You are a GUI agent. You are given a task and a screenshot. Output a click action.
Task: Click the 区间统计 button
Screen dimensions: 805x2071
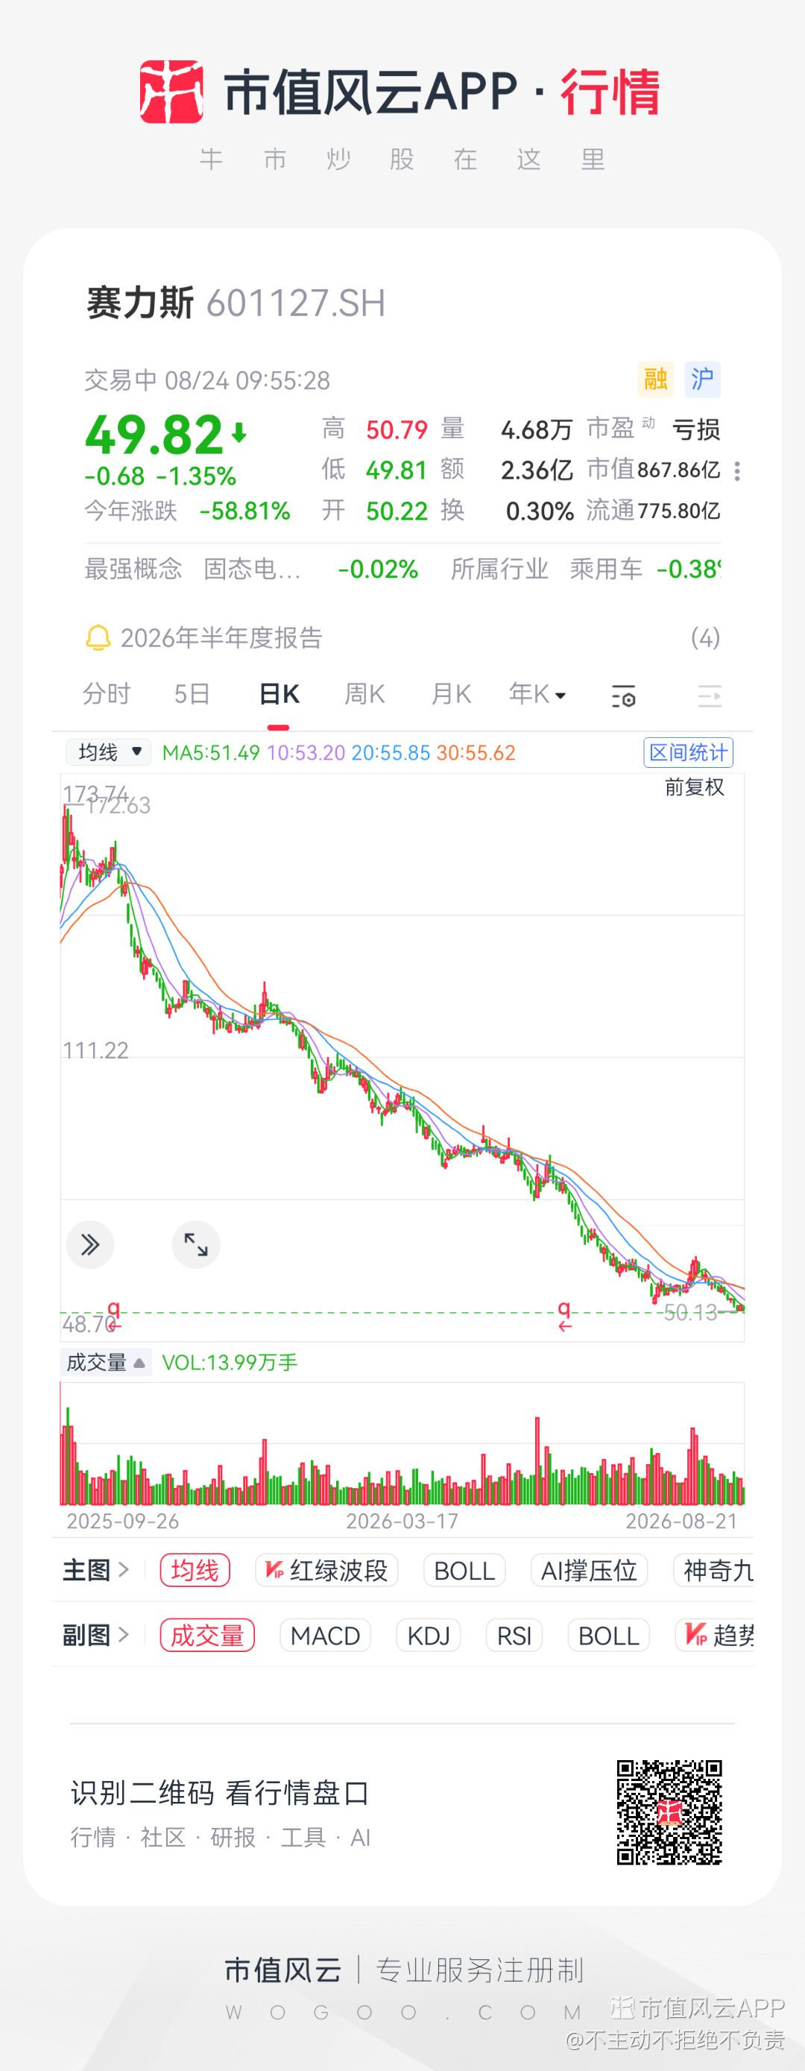point(689,752)
